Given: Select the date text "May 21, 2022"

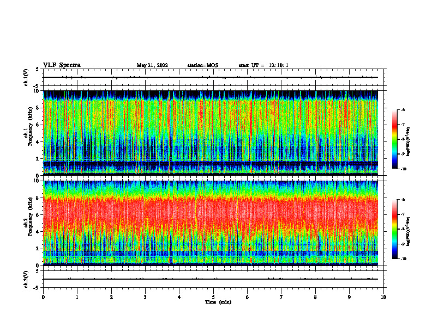Looking at the screenshot, I should point(152,65).
